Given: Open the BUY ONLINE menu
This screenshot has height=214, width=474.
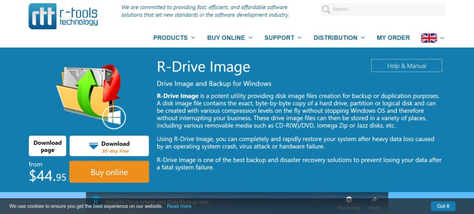Looking at the screenshot, I should click(226, 38).
